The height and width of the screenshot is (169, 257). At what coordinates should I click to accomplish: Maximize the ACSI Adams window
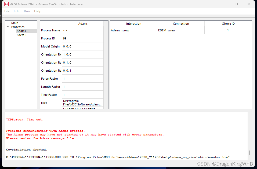point(236,4)
